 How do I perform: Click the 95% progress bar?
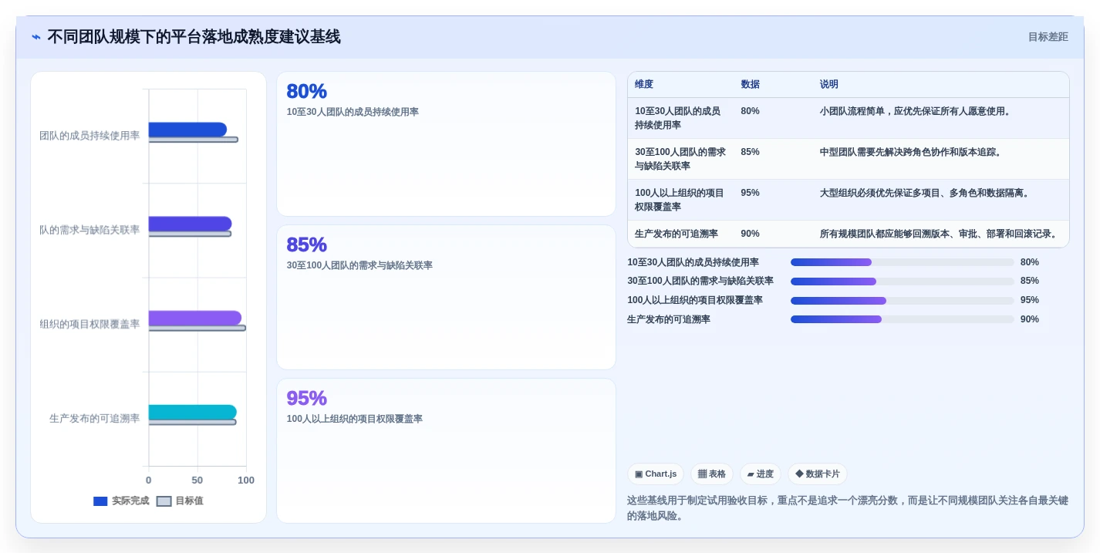pos(902,300)
